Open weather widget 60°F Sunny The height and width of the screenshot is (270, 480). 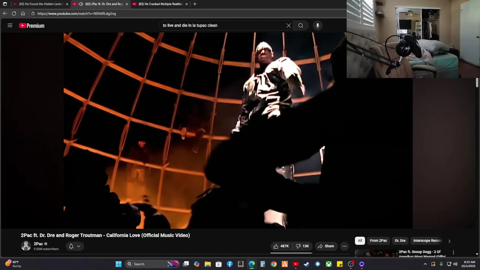coord(13,264)
